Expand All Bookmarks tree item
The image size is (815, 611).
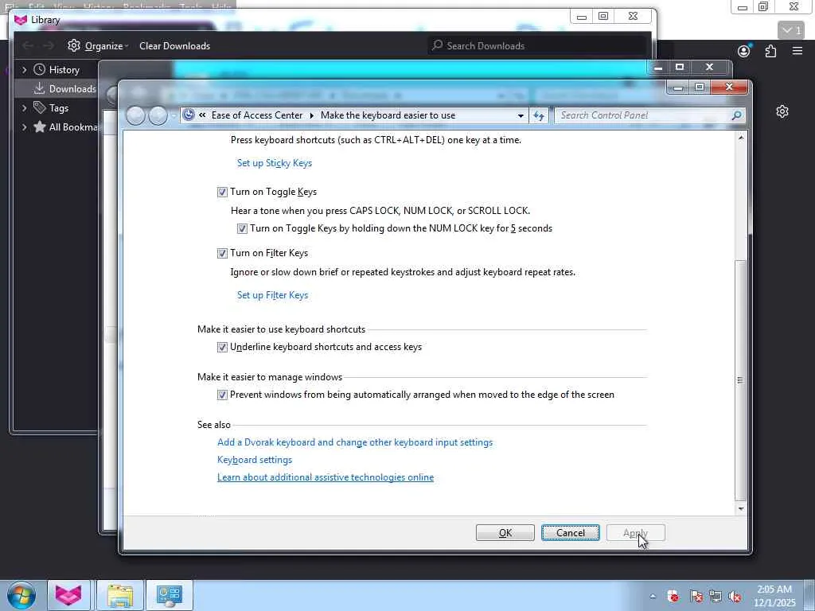(24, 127)
